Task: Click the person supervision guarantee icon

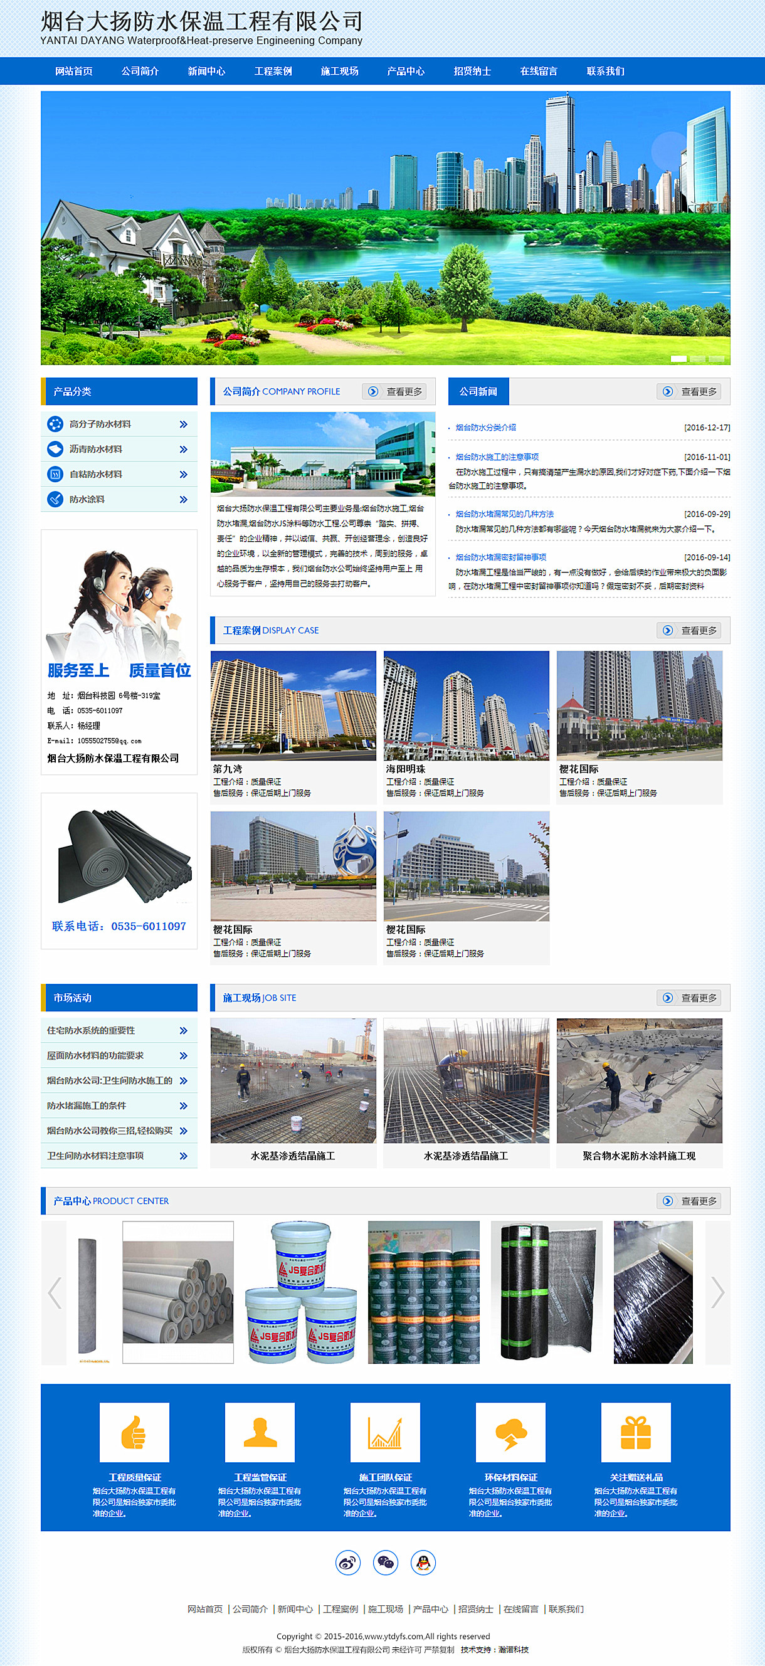Action: point(260,1432)
